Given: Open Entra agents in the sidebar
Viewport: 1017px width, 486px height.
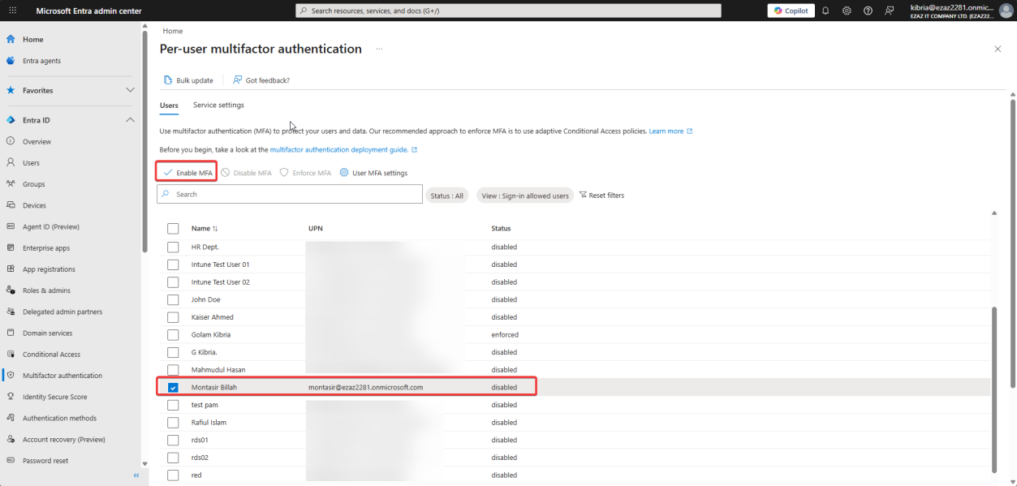Looking at the screenshot, I should (41, 61).
